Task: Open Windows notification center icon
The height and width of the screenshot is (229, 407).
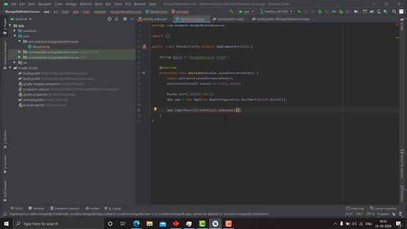Action: 399,223
